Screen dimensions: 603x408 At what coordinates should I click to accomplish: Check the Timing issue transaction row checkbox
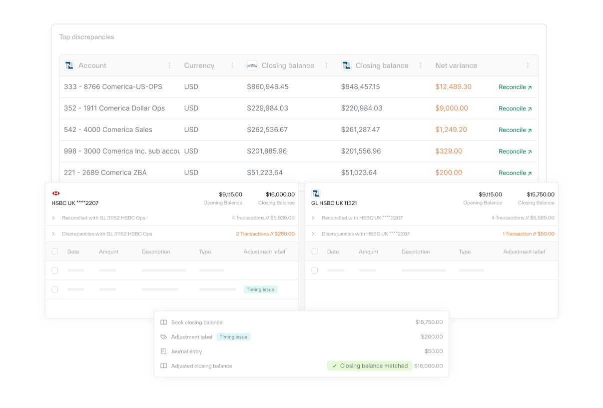[55, 289]
